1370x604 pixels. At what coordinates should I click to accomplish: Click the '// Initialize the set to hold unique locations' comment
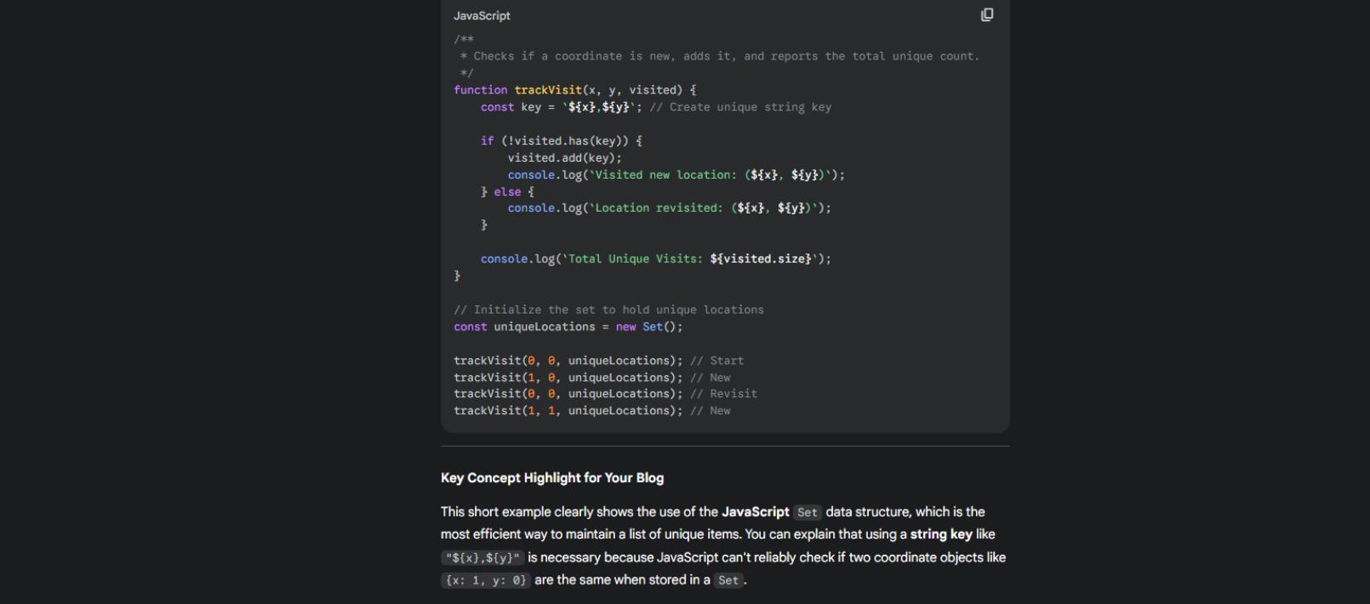[608, 310]
